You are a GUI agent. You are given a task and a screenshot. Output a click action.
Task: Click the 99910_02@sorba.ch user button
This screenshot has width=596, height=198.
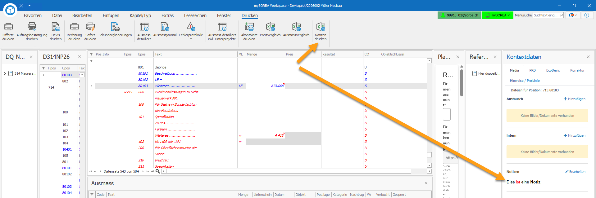coord(459,15)
